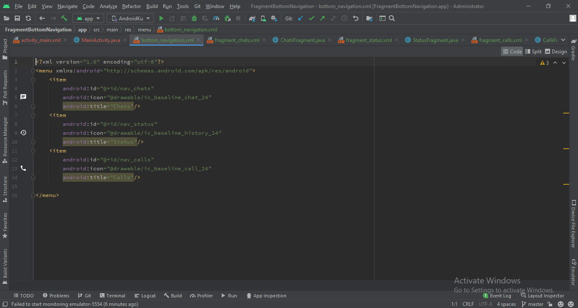578x308 pixels.
Task: Switch editor to Split view
Action: (533, 51)
